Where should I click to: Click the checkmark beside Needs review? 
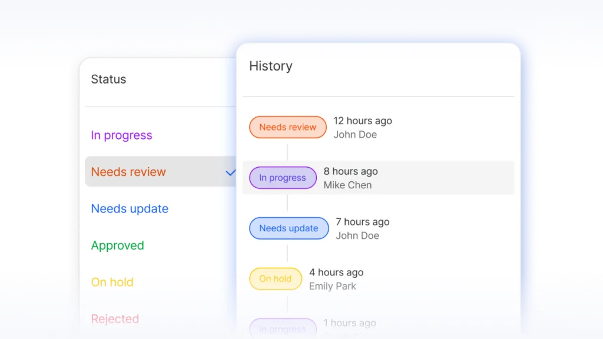(x=230, y=172)
